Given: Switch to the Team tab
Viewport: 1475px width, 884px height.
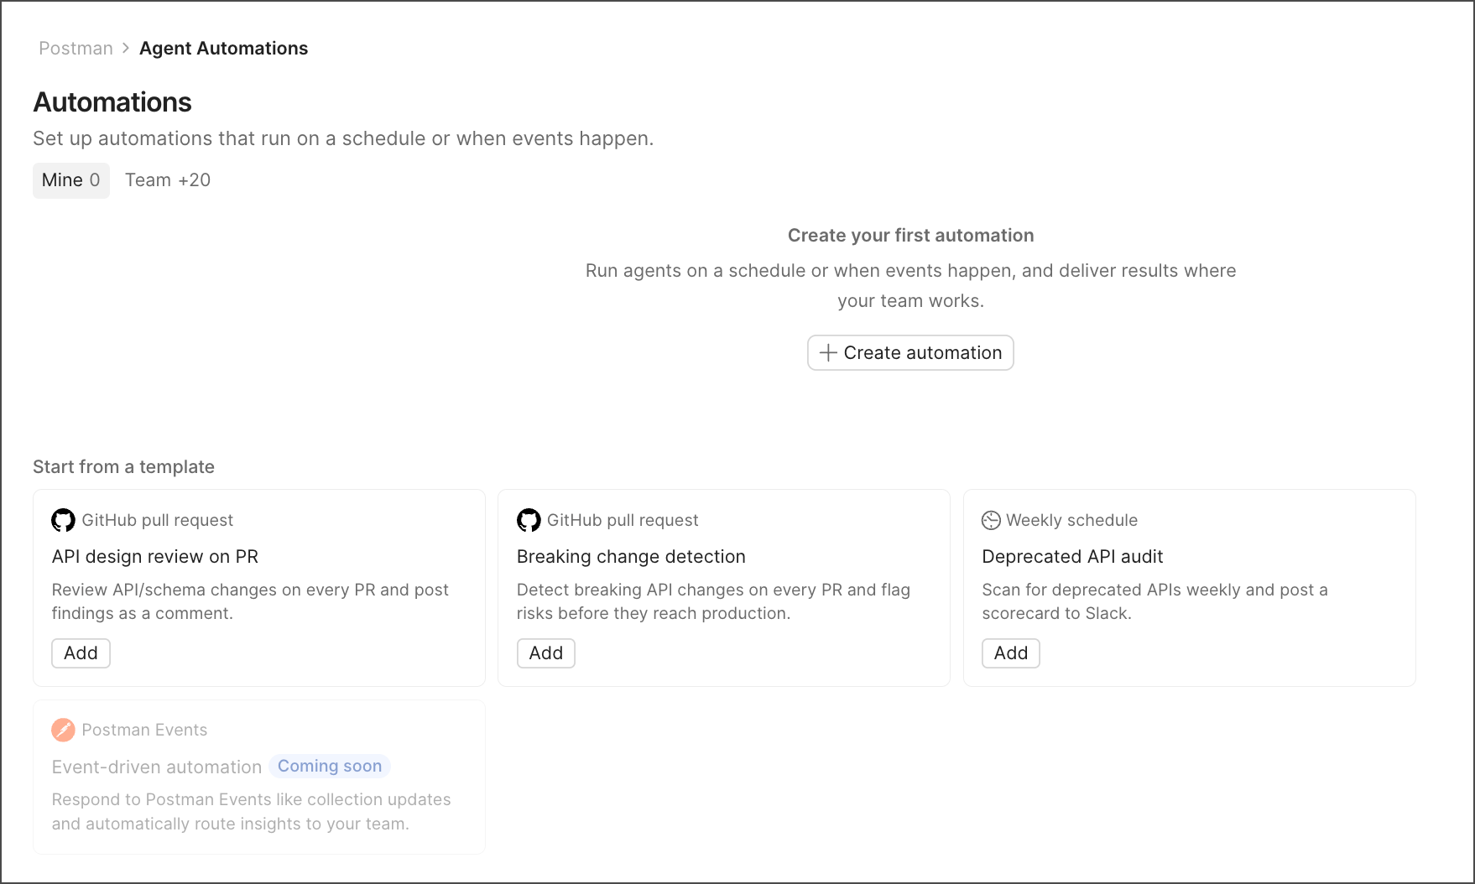Looking at the screenshot, I should click(x=168, y=180).
